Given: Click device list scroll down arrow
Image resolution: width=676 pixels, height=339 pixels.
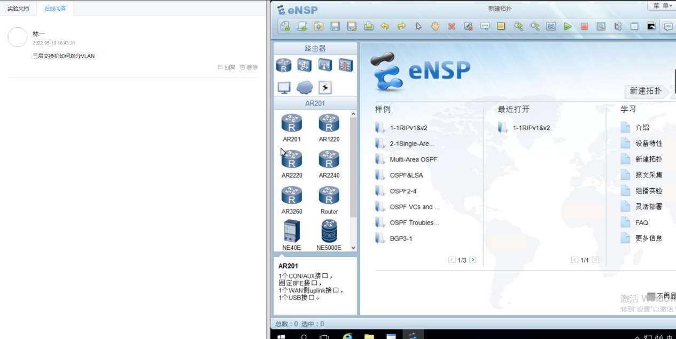Looking at the screenshot, I should click(x=353, y=248).
